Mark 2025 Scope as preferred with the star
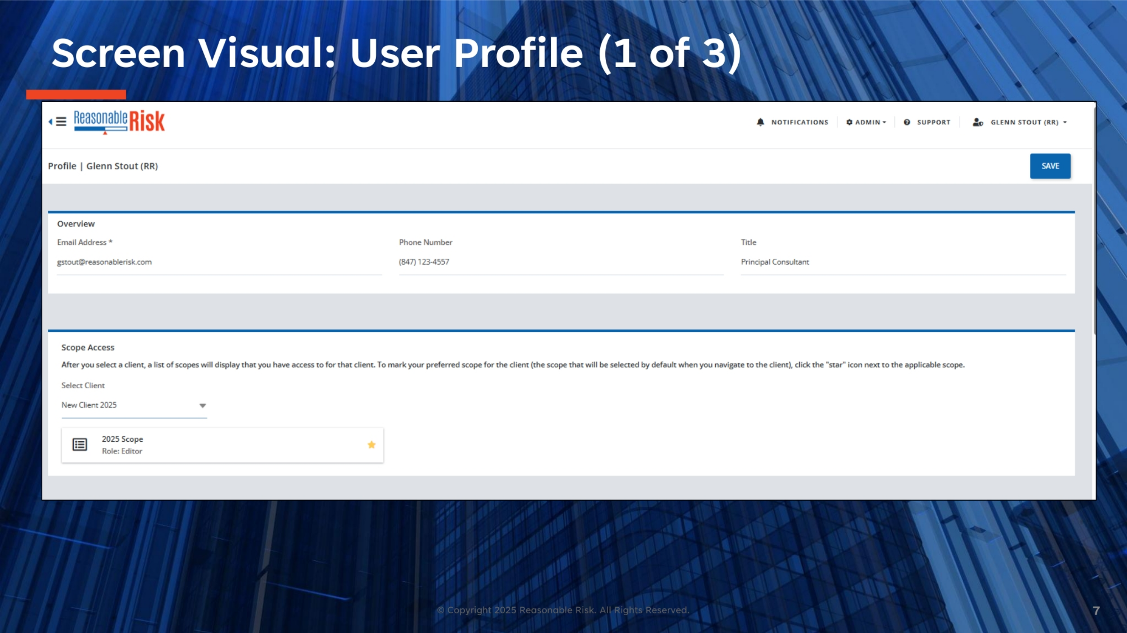The width and height of the screenshot is (1127, 633). [371, 445]
